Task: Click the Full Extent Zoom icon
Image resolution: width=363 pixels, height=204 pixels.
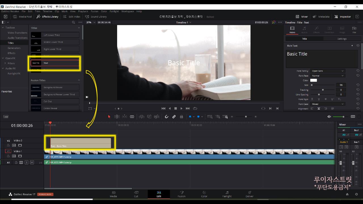Action: pyautogui.click(x=210, y=116)
